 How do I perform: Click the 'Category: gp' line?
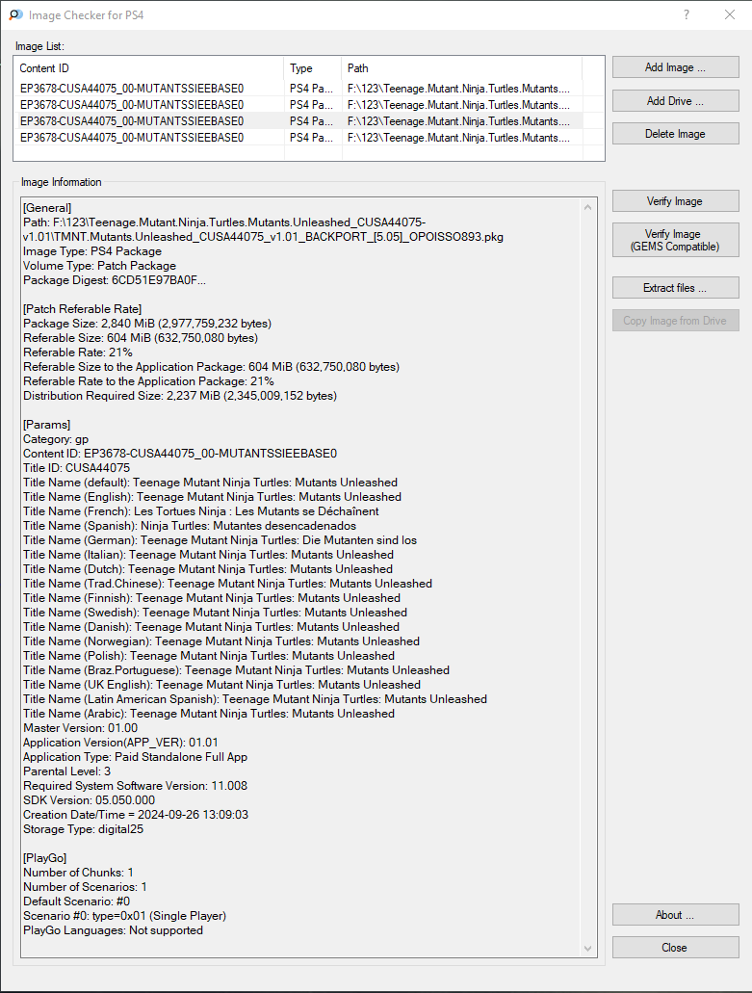[56, 439]
